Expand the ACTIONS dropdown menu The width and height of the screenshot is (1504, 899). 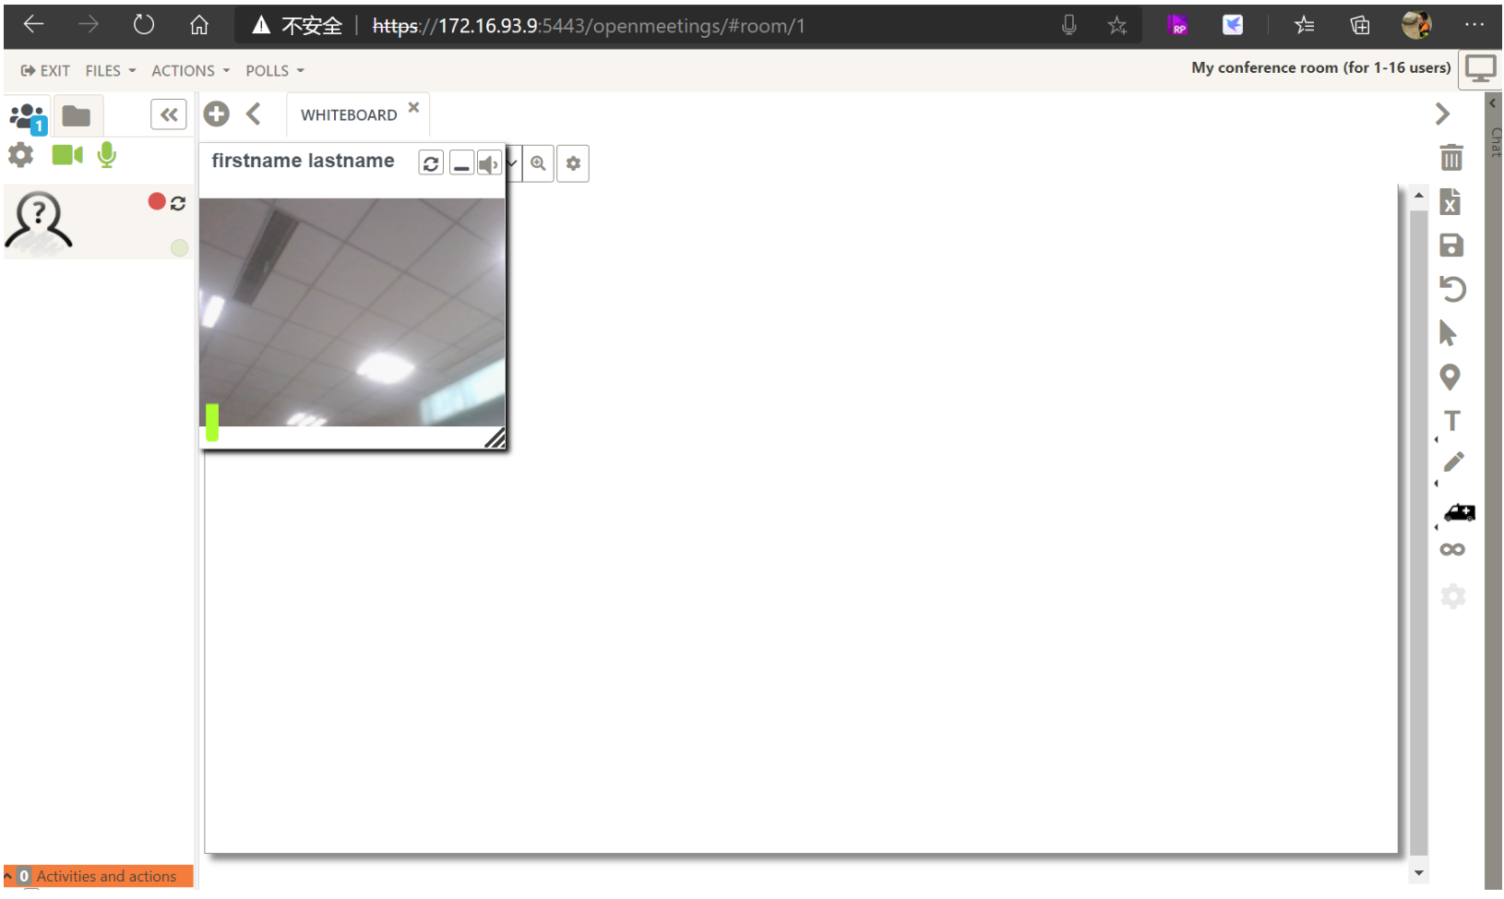click(x=190, y=71)
